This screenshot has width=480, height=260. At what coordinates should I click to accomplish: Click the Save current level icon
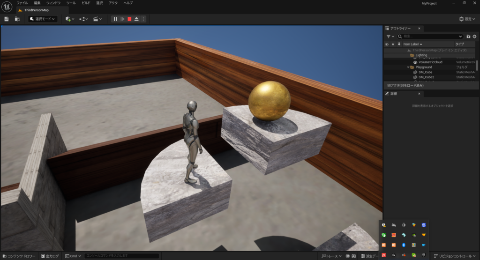[7, 19]
